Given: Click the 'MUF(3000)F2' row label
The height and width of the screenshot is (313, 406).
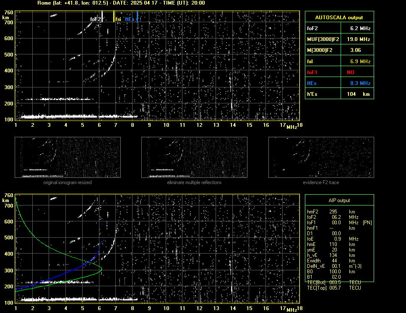Looking at the screenshot, I should tap(323, 39).
